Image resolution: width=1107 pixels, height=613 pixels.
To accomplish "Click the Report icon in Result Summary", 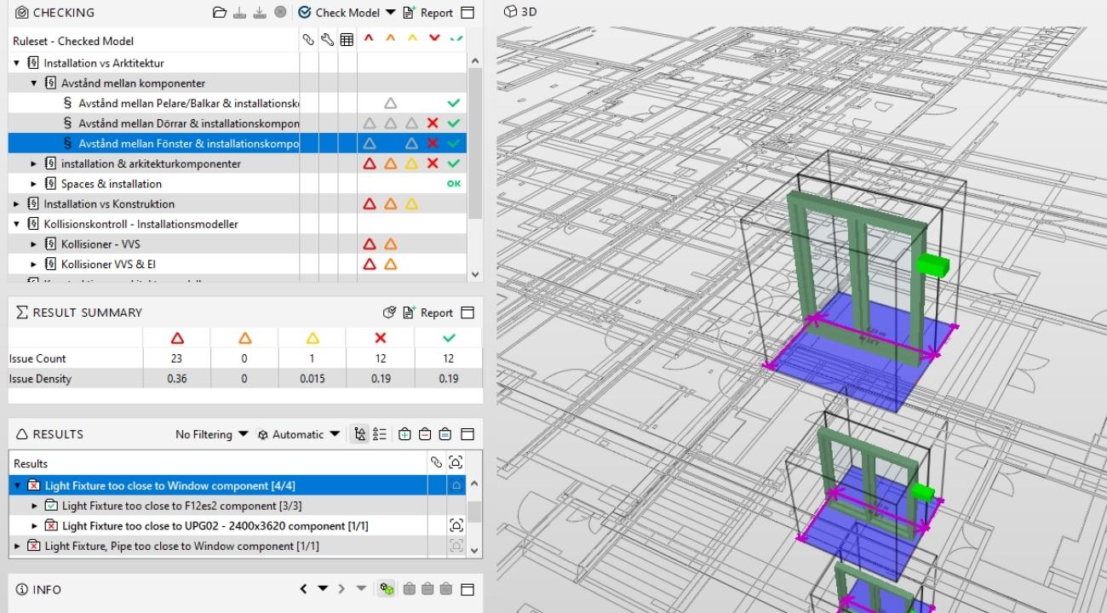I will coord(409,312).
